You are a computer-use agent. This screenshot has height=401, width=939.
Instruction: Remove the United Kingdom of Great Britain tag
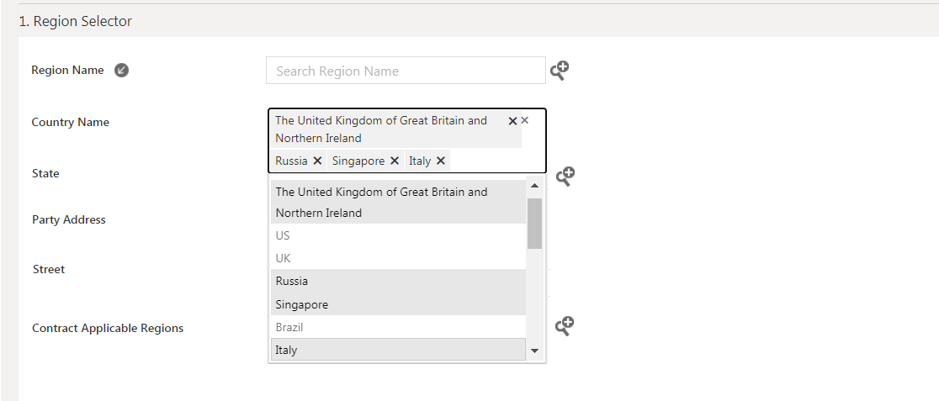click(512, 121)
